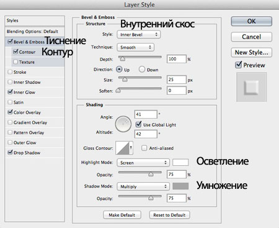Click the Cancel button
279x228 pixels.
tap(251, 37)
